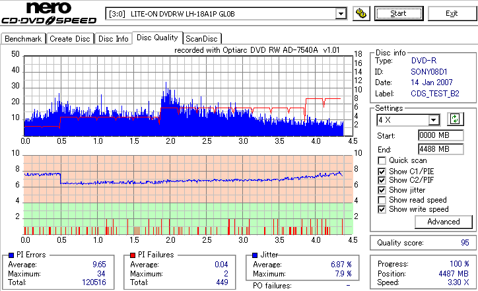The height and width of the screenshot is (291, 478).
Task: Click the disc type DVD-R value
Action: pos(424,61)
